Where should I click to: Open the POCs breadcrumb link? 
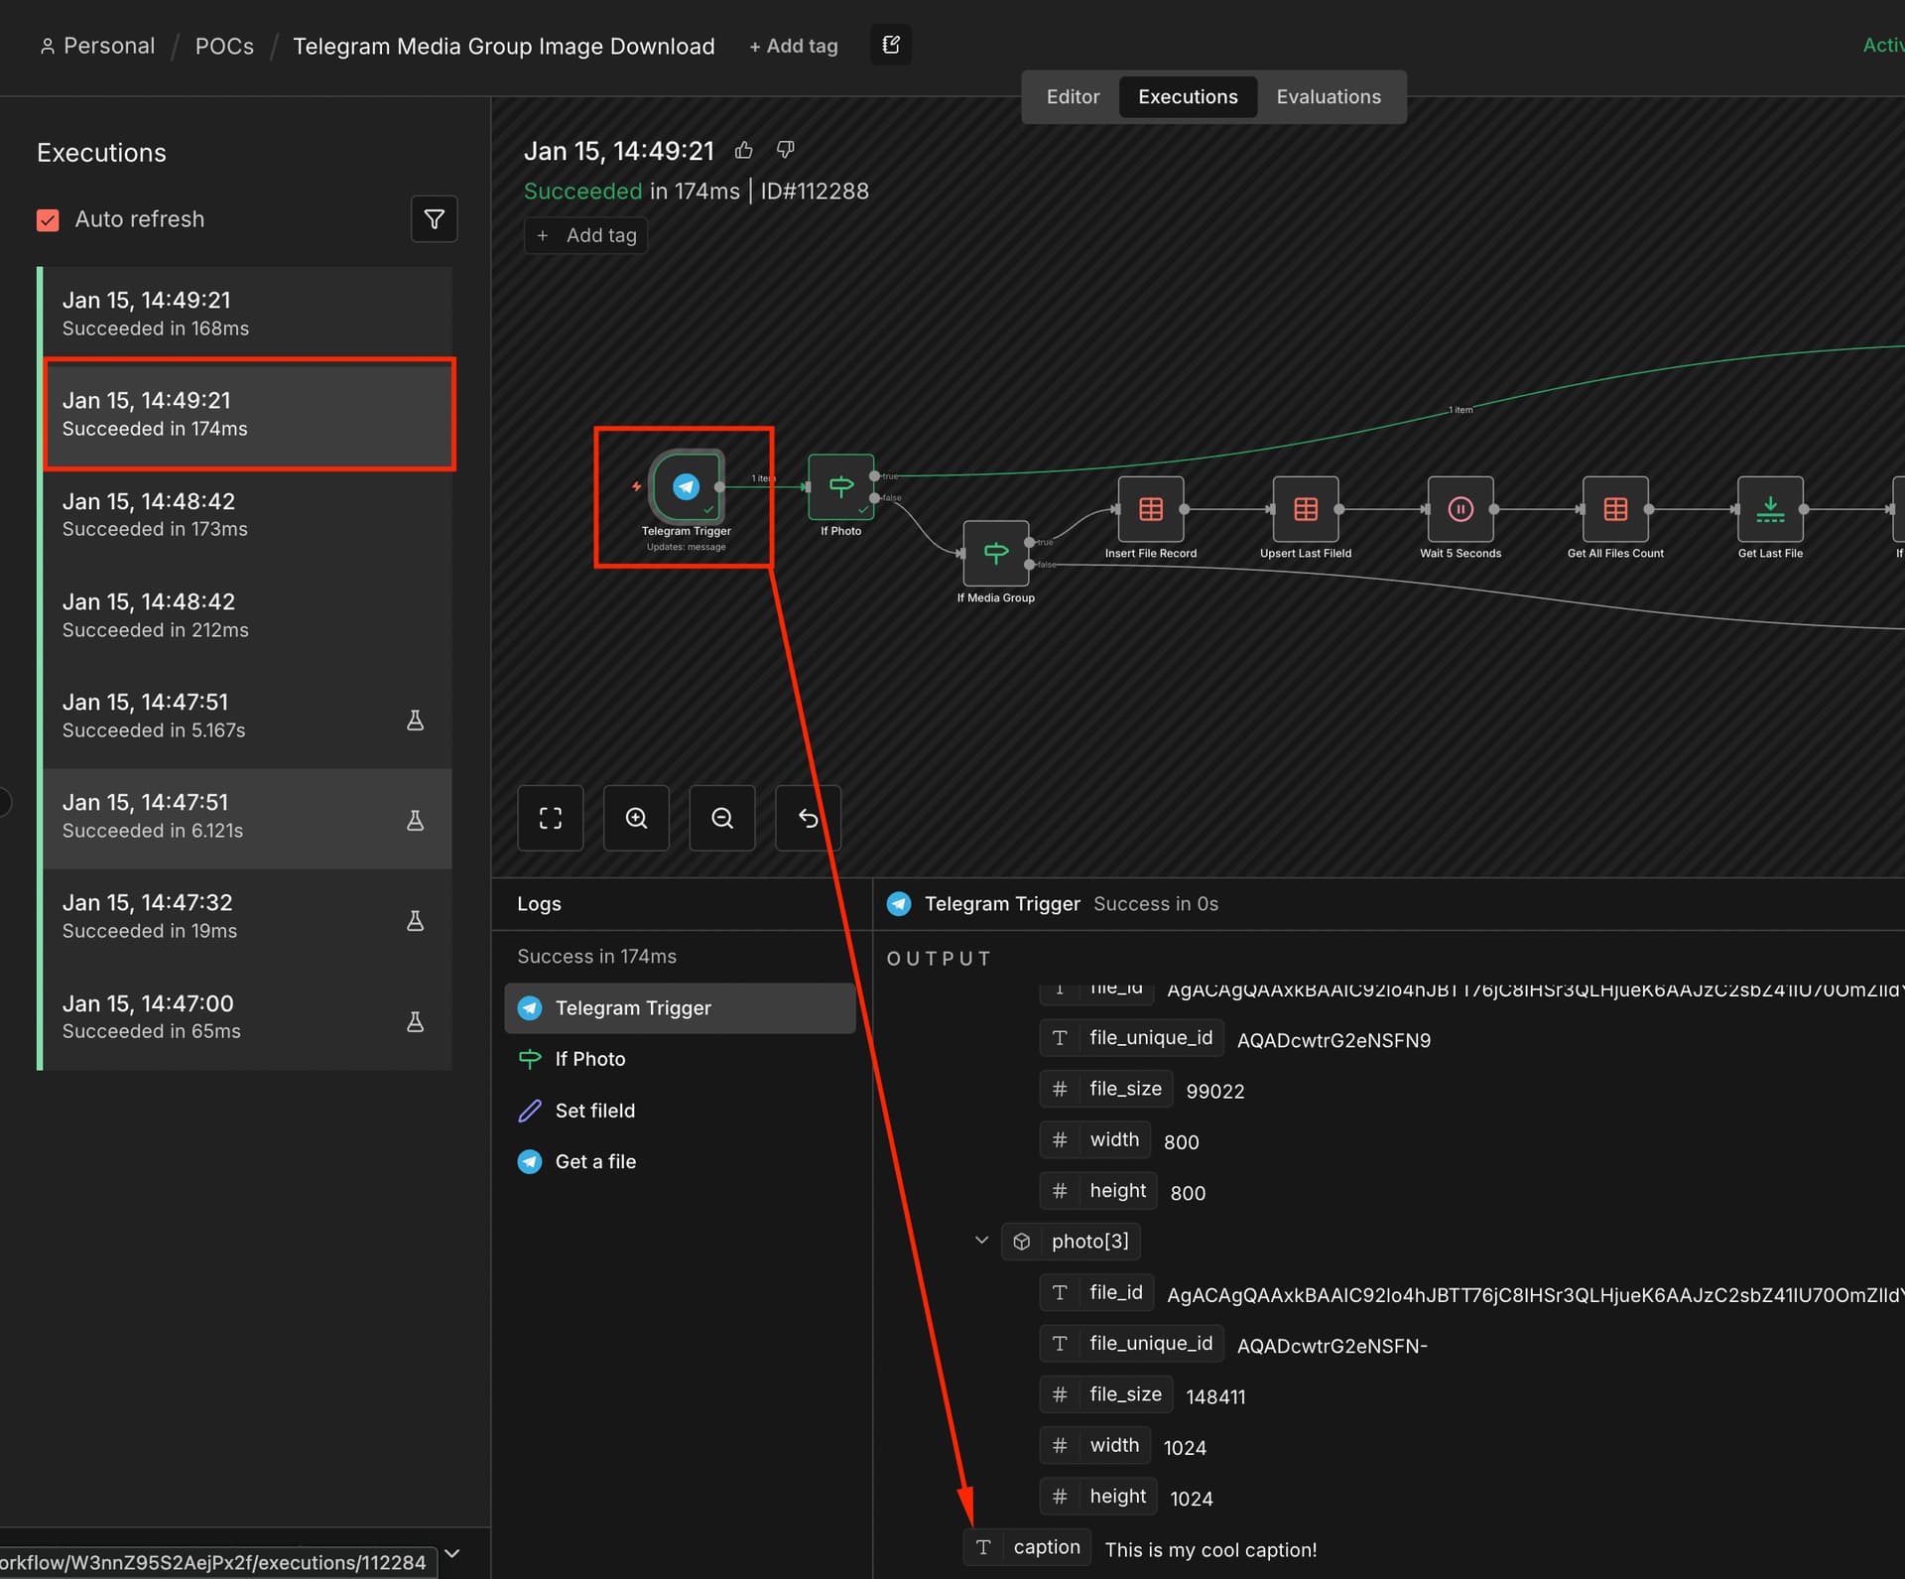click(224, 47)
